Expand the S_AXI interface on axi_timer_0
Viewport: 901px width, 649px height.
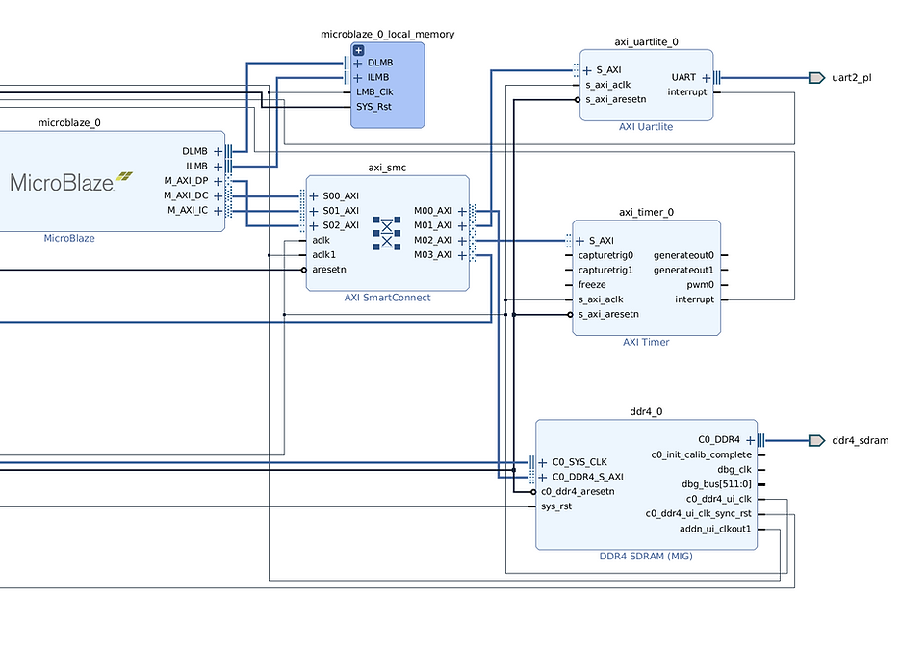[x=579, y=241]
